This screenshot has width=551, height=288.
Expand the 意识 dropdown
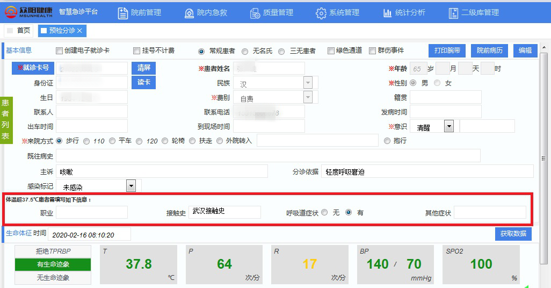pos(449,126)
